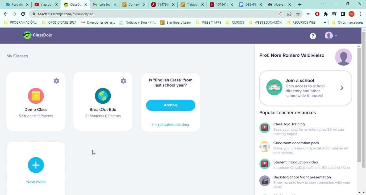Open Otros marcadores bookmarks folder
This screenshot has height=195, width=366.
click(x=347, y=23)
